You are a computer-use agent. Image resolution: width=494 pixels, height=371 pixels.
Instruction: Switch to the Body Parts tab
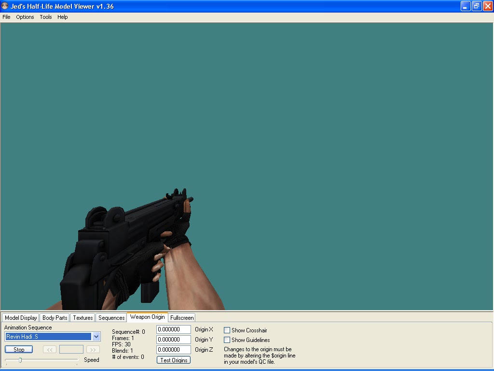[x=55, y=318]
